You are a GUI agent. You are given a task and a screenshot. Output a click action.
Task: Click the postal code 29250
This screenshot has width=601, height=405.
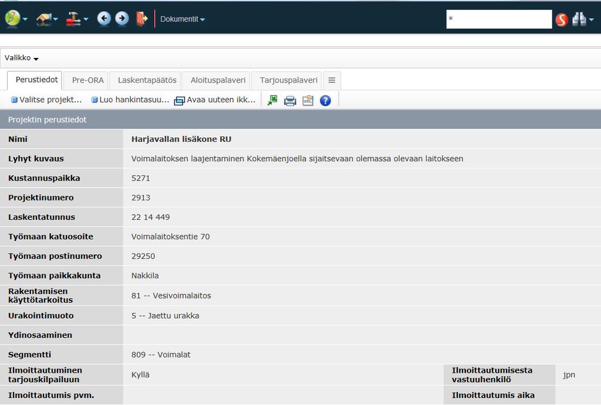tap(143, 256)
